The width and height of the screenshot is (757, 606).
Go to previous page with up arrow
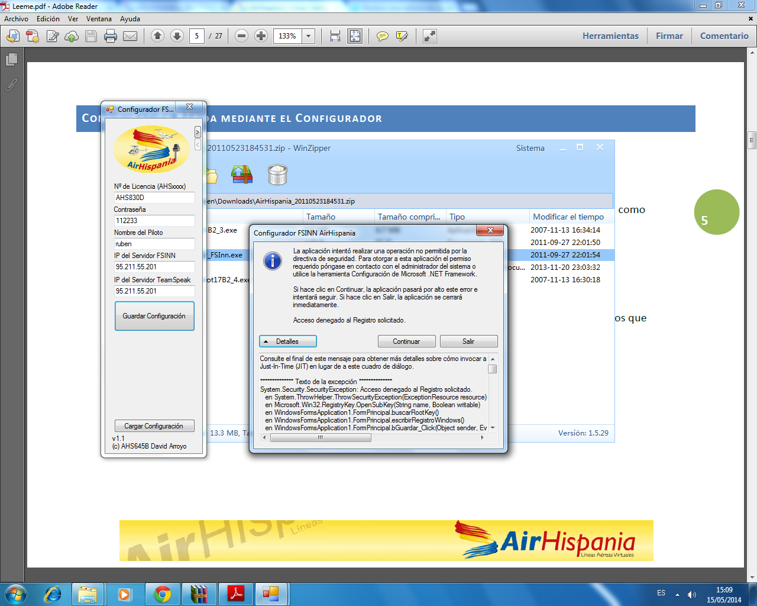click(x=157, y=36)
